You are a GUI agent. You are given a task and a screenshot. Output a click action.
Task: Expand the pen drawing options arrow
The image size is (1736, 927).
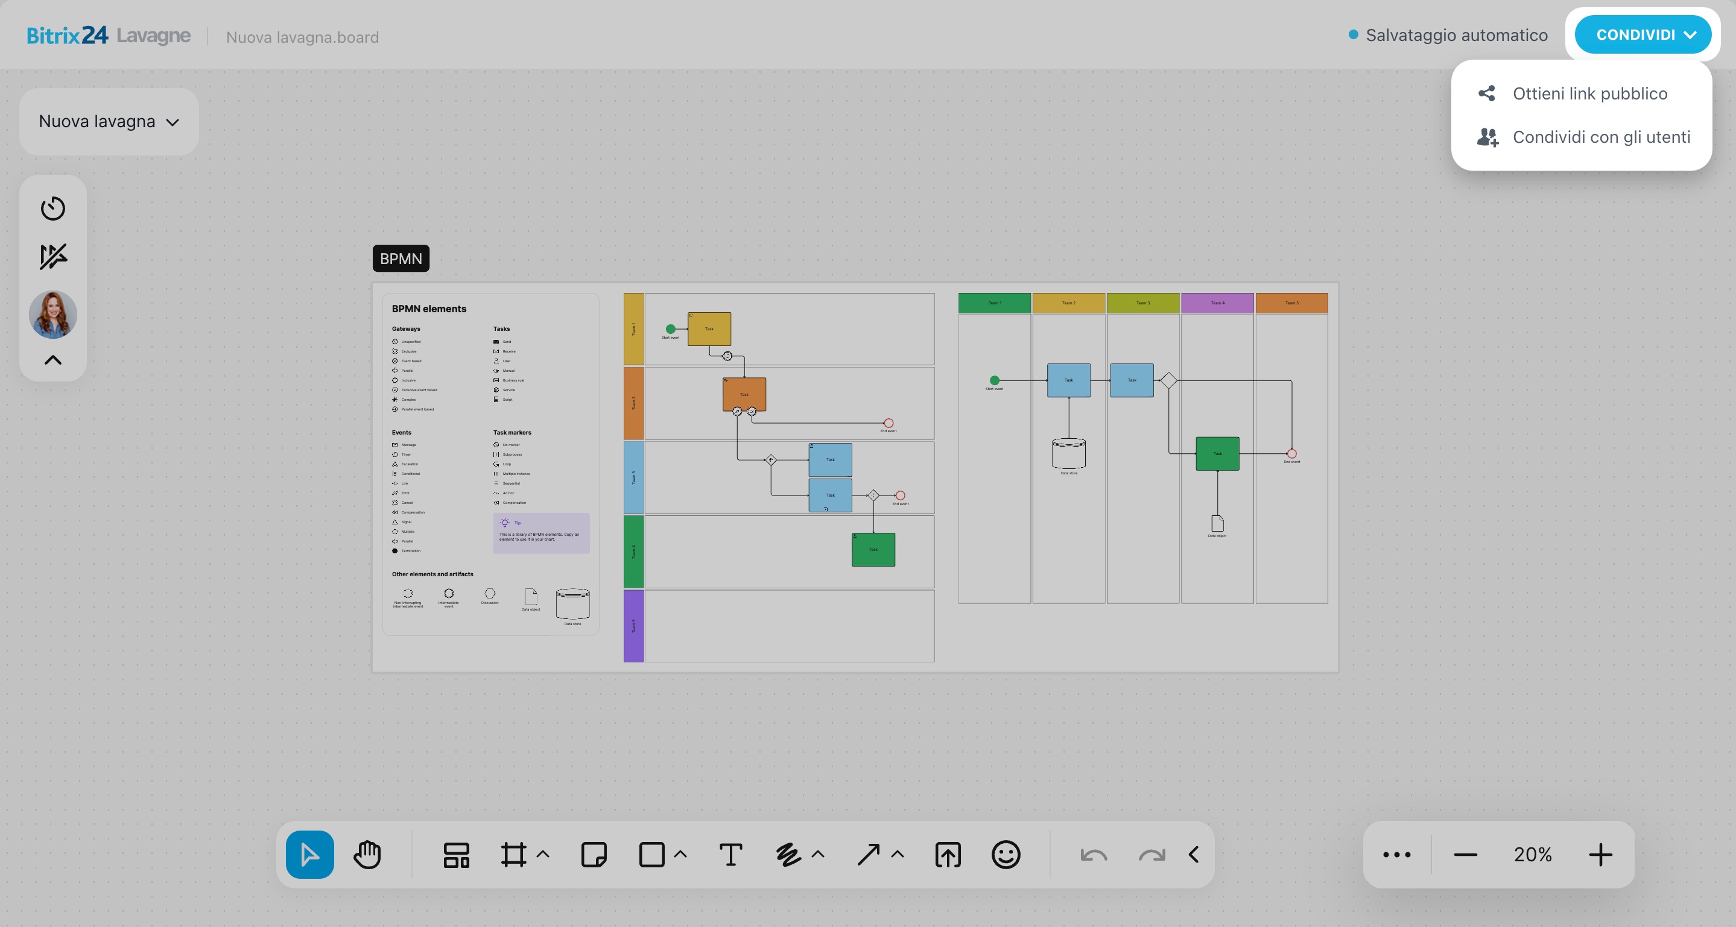[x=818, y=854]
